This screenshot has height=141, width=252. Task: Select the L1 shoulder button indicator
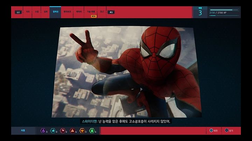pyautogui.click(x=18, y=12)
